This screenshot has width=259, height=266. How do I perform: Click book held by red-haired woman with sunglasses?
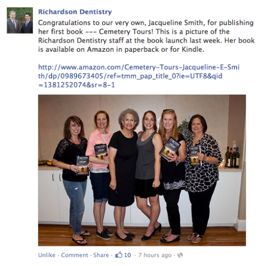pyautogui.click(x=169, y=149)
